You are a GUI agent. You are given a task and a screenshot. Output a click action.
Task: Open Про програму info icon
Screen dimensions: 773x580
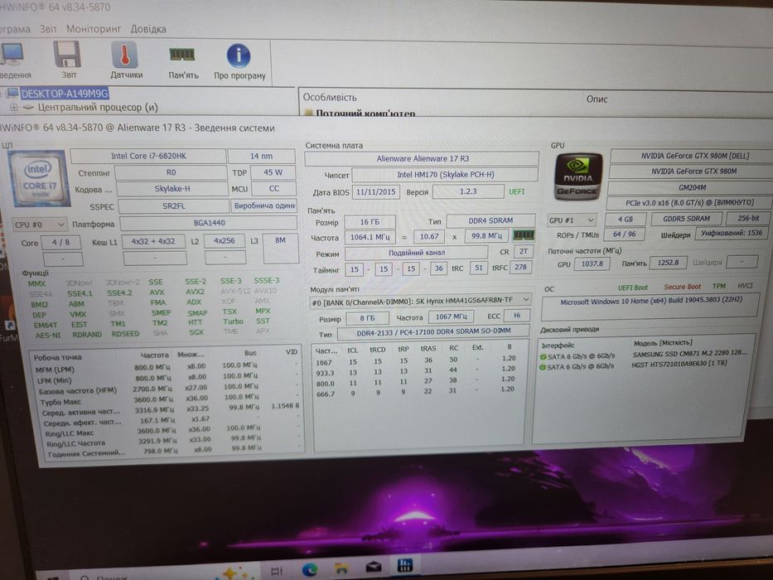tap(239, 56)
